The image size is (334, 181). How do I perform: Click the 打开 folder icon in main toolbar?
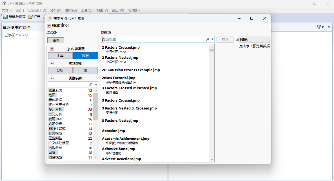30,17
